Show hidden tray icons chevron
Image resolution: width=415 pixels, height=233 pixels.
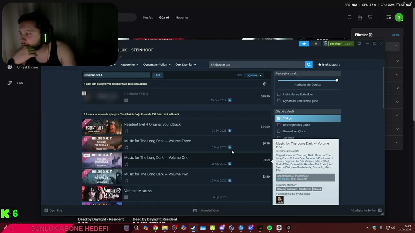(367, 228)
